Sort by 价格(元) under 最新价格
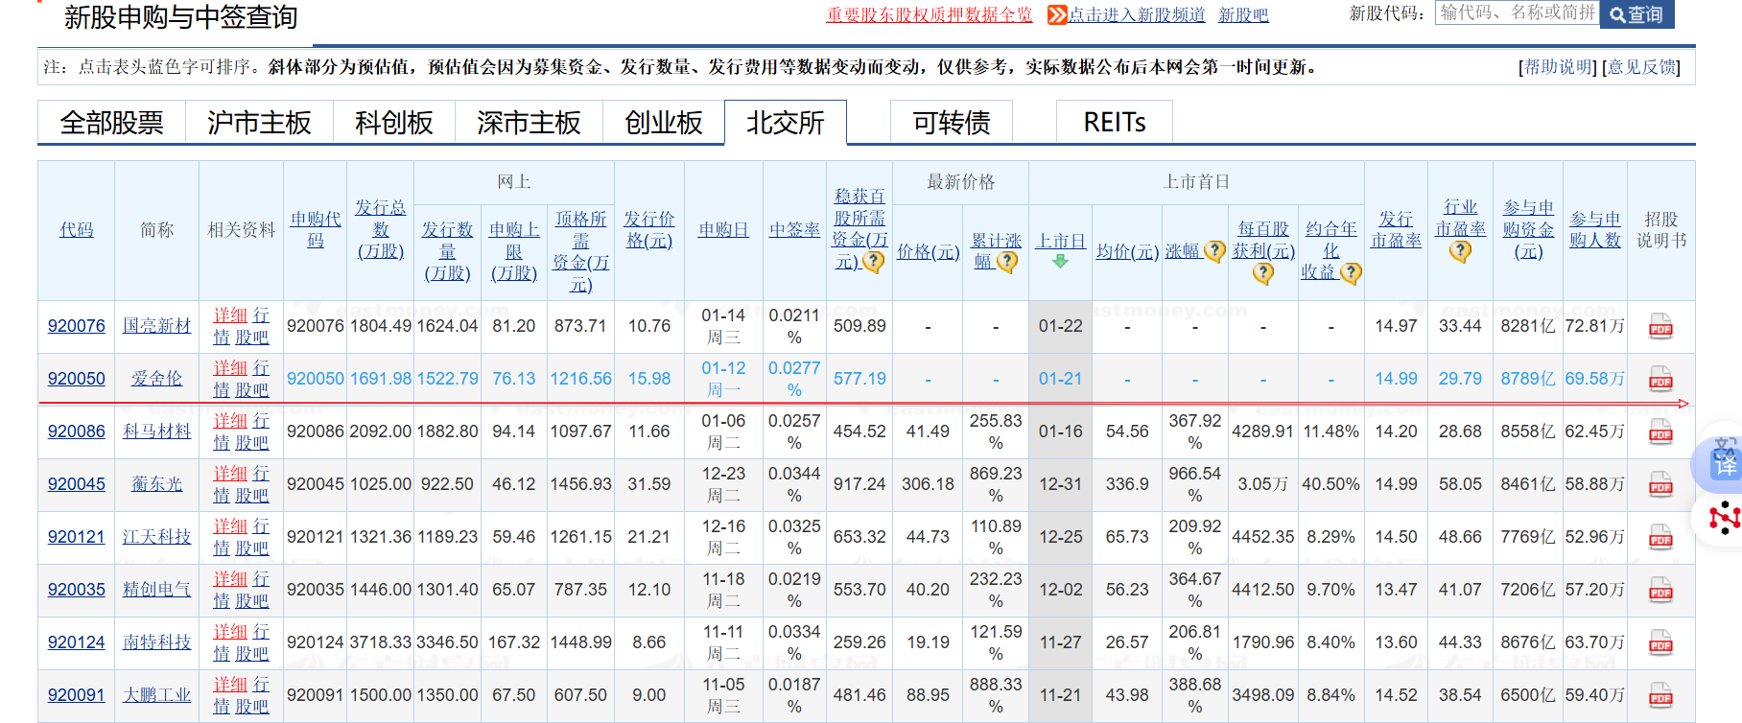Screen dimensions: 1742x723 click(928, 251)
